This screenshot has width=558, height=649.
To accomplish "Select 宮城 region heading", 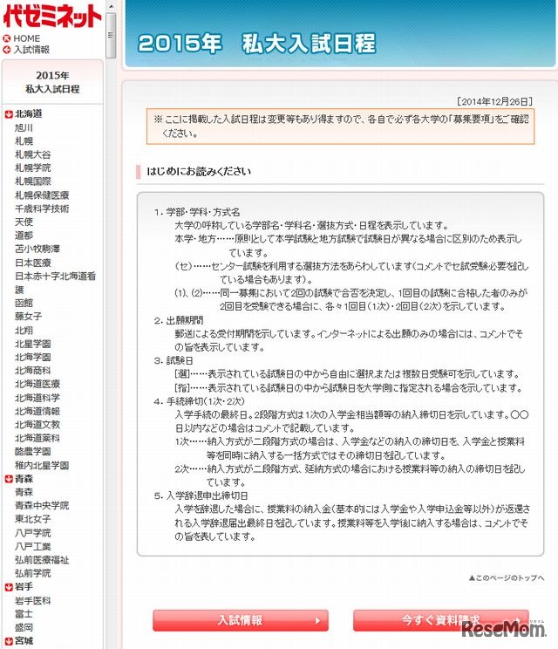I will click(24, 641).
